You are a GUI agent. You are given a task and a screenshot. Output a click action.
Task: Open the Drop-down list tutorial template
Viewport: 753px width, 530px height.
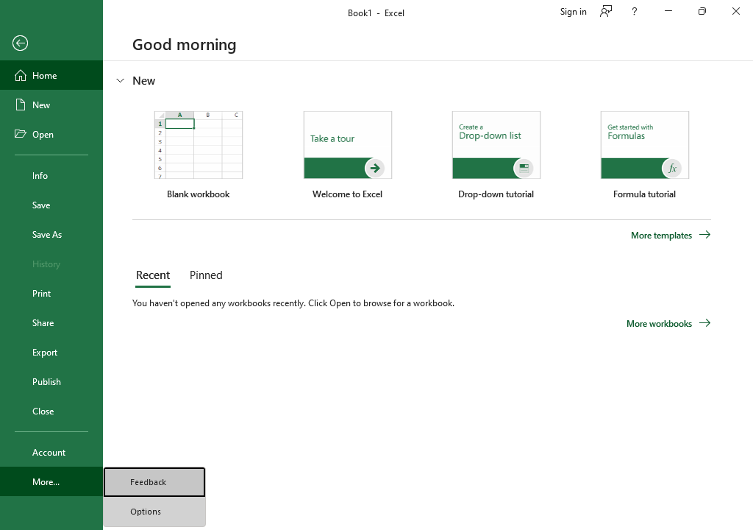point(496,145)
